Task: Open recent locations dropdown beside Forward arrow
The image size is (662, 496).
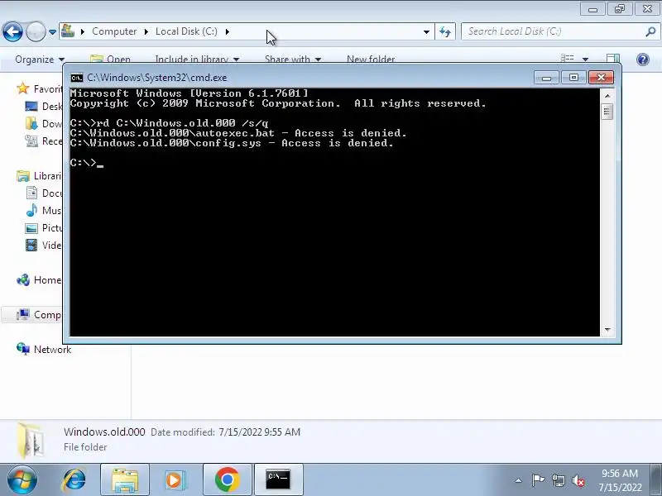Action: 52,32
